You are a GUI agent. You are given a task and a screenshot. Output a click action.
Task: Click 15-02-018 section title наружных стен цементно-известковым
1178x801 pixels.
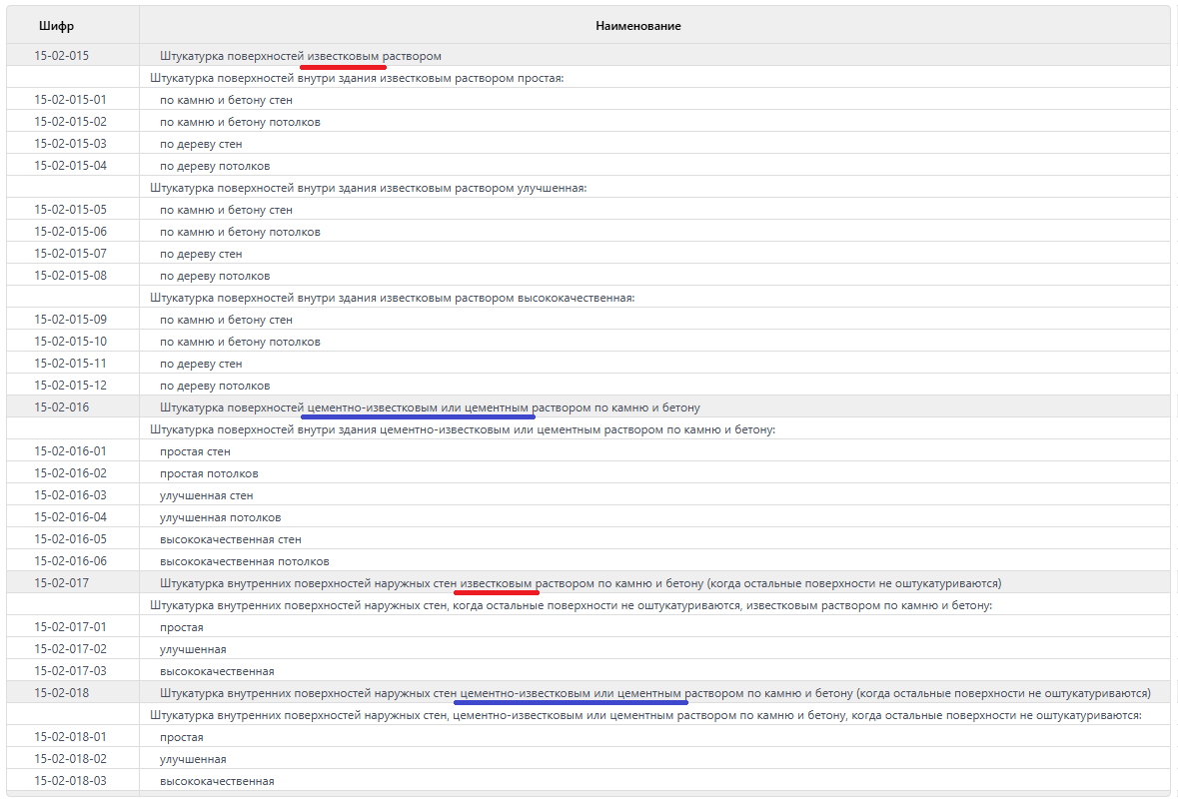655,693
